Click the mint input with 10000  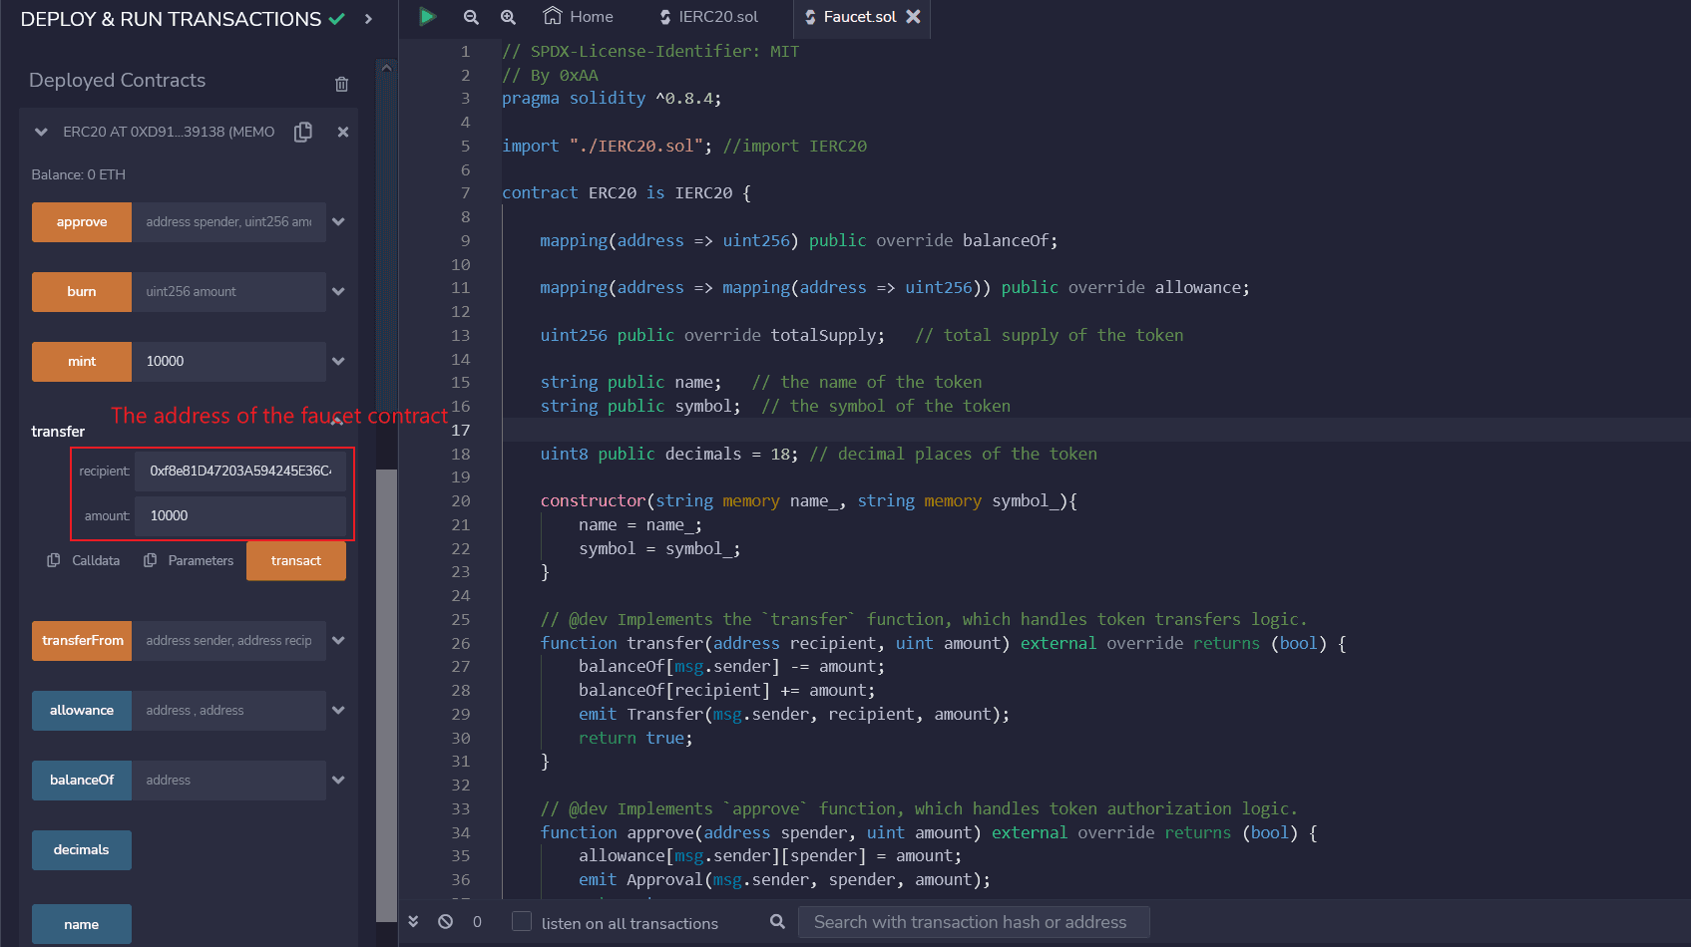pos(228,362)
